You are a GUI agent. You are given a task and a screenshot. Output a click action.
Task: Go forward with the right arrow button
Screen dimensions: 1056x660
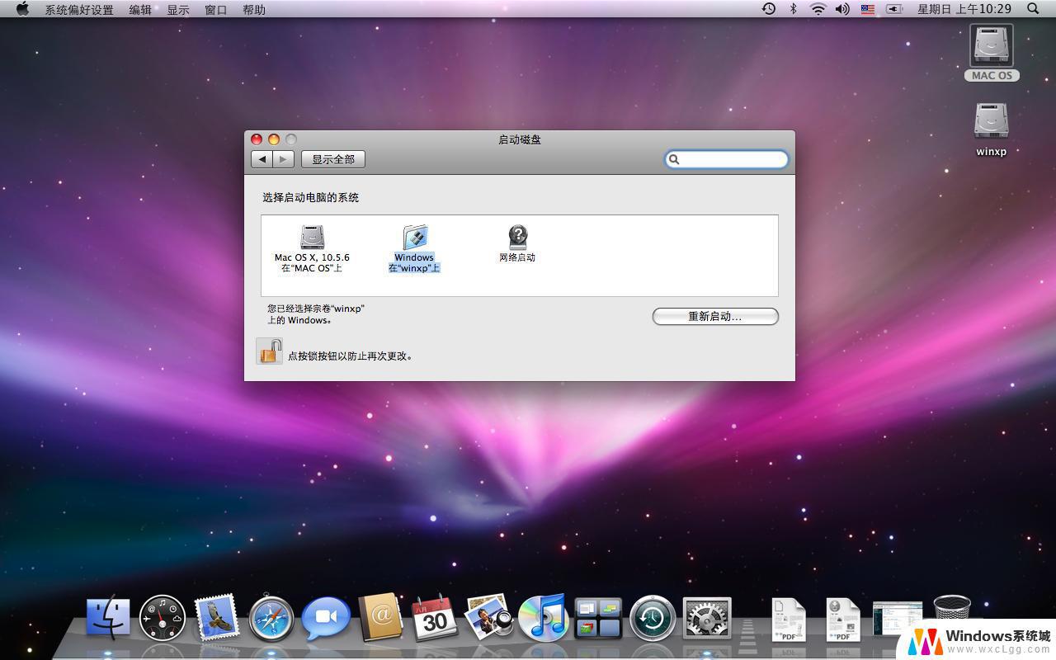[x=283, y=159]
